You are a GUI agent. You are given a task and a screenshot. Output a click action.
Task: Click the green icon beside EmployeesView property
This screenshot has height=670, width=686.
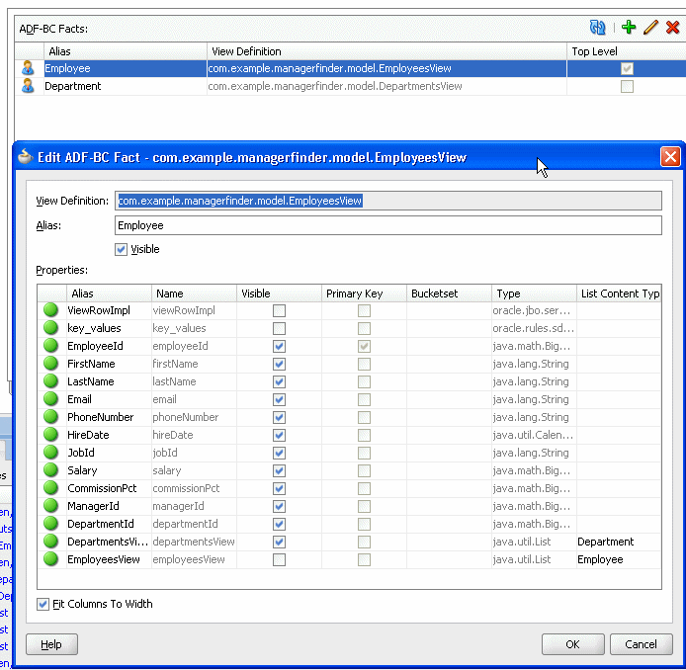[50, 560]
